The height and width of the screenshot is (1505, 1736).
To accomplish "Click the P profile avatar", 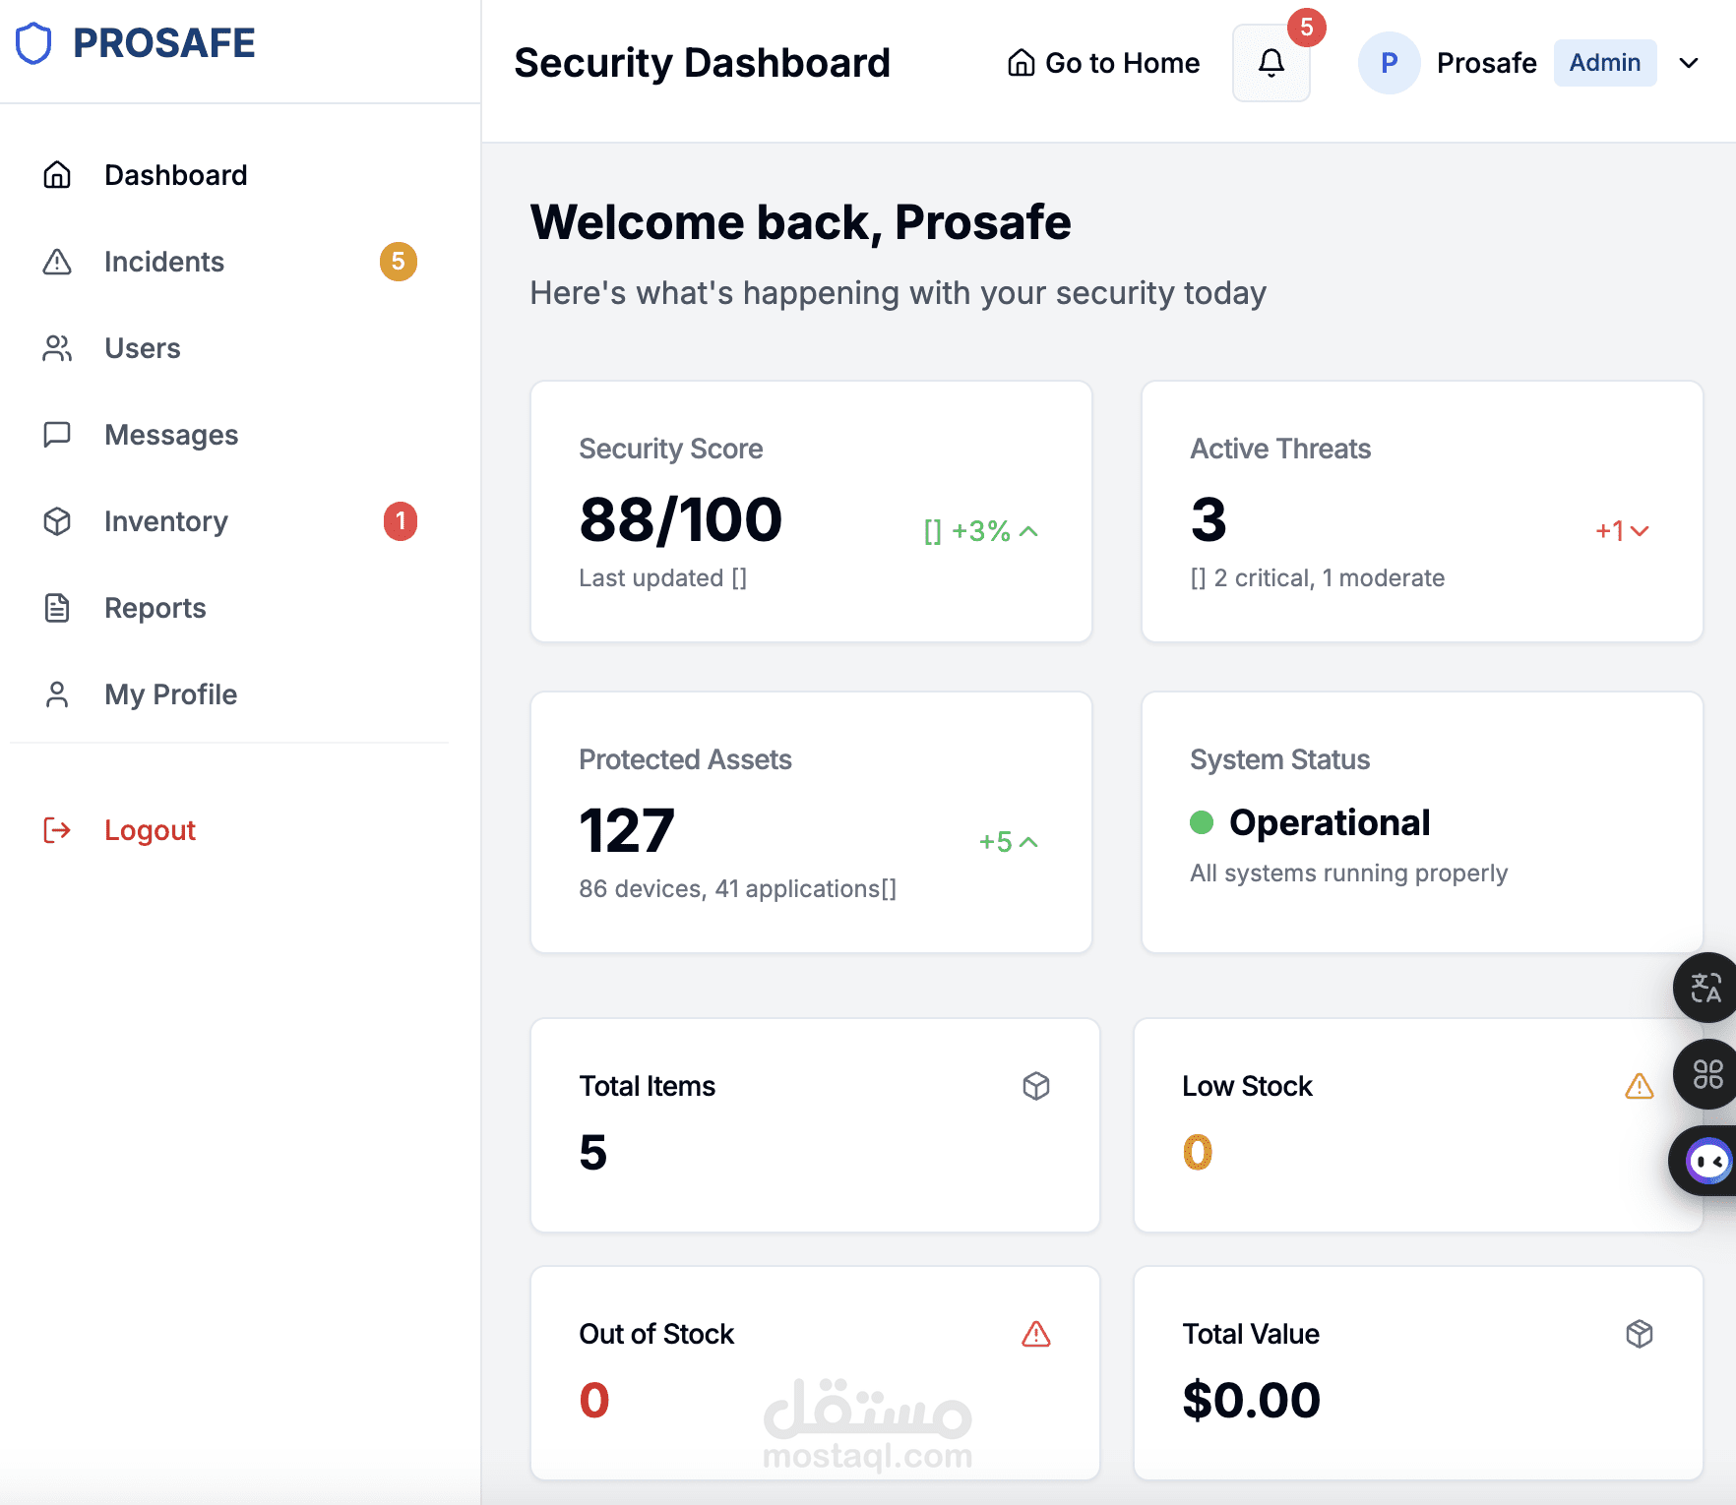I will point(1389,63).
